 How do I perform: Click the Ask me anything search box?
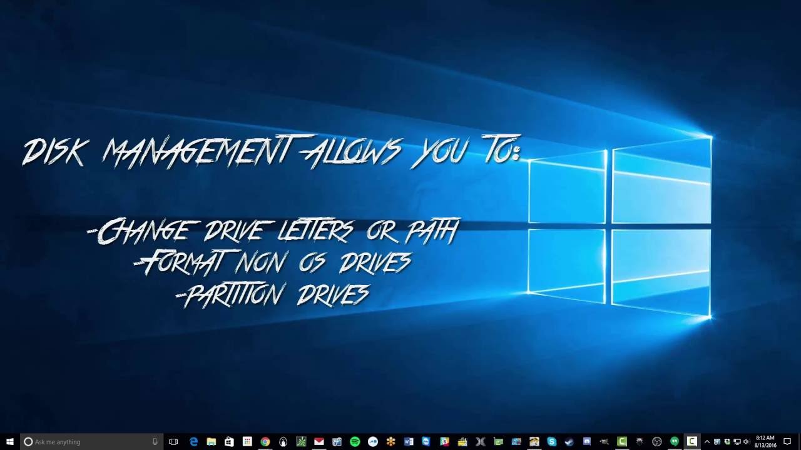click(91, 441)
